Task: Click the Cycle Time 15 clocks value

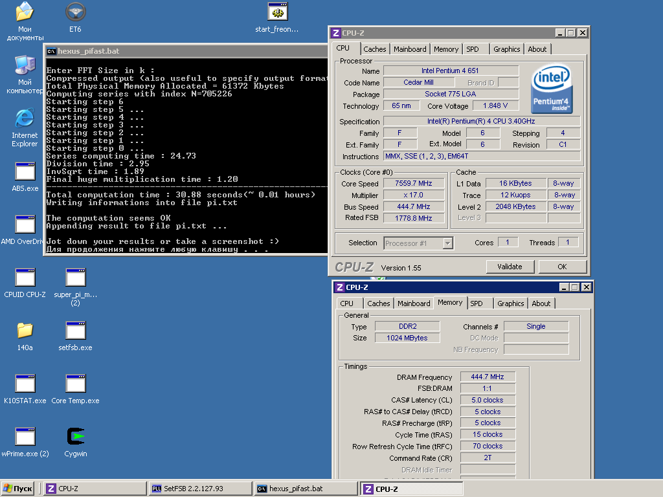Action: coord(488,434)
